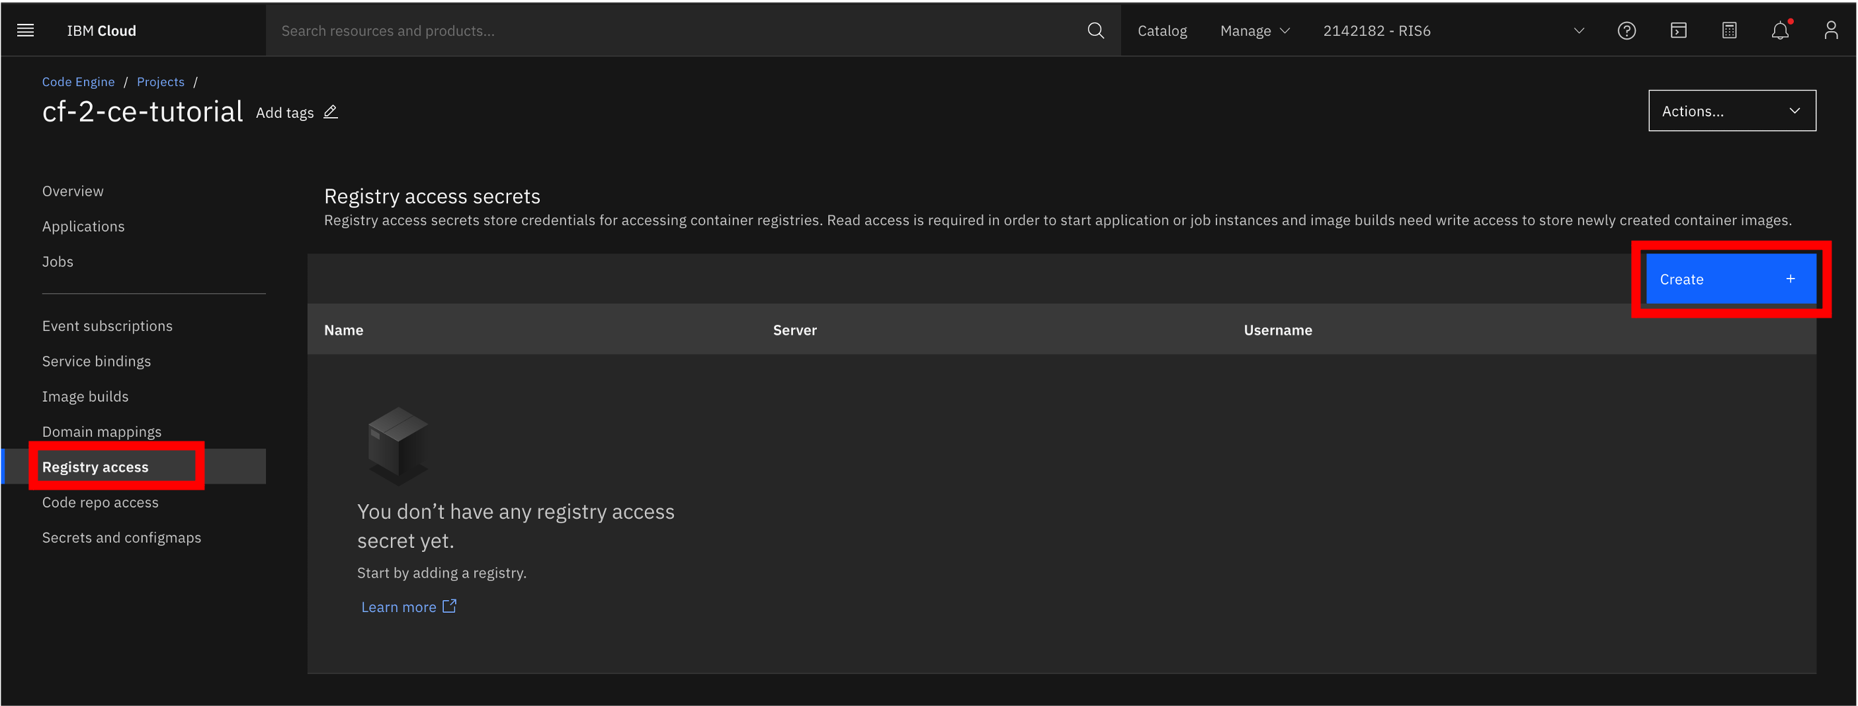Expand the account switcher 2142182 - RIS6
Screen dimensions: 1858x706
coord(1453,30)
